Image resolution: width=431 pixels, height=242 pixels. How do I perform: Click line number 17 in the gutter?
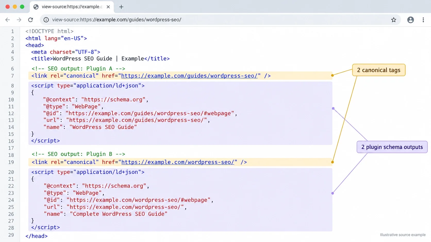pyautogui.click(x=11, y=148)
